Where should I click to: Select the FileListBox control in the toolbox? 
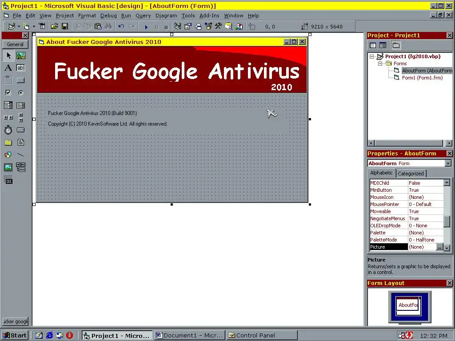(20, 143)
